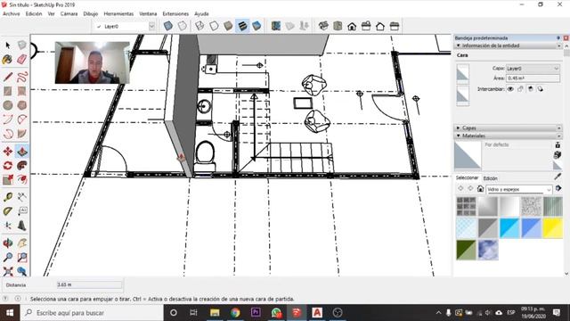Toggle lock icon in Intercambiar row
Viewport: 570px width, 321px height.
click(x=520, y=89)
